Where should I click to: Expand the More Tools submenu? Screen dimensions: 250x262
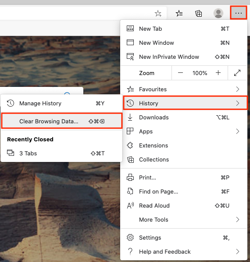[x=183, y=219]
